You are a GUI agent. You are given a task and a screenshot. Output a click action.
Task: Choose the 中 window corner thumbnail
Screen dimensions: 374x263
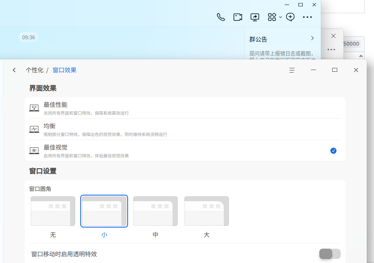click(x=155, y=211)
